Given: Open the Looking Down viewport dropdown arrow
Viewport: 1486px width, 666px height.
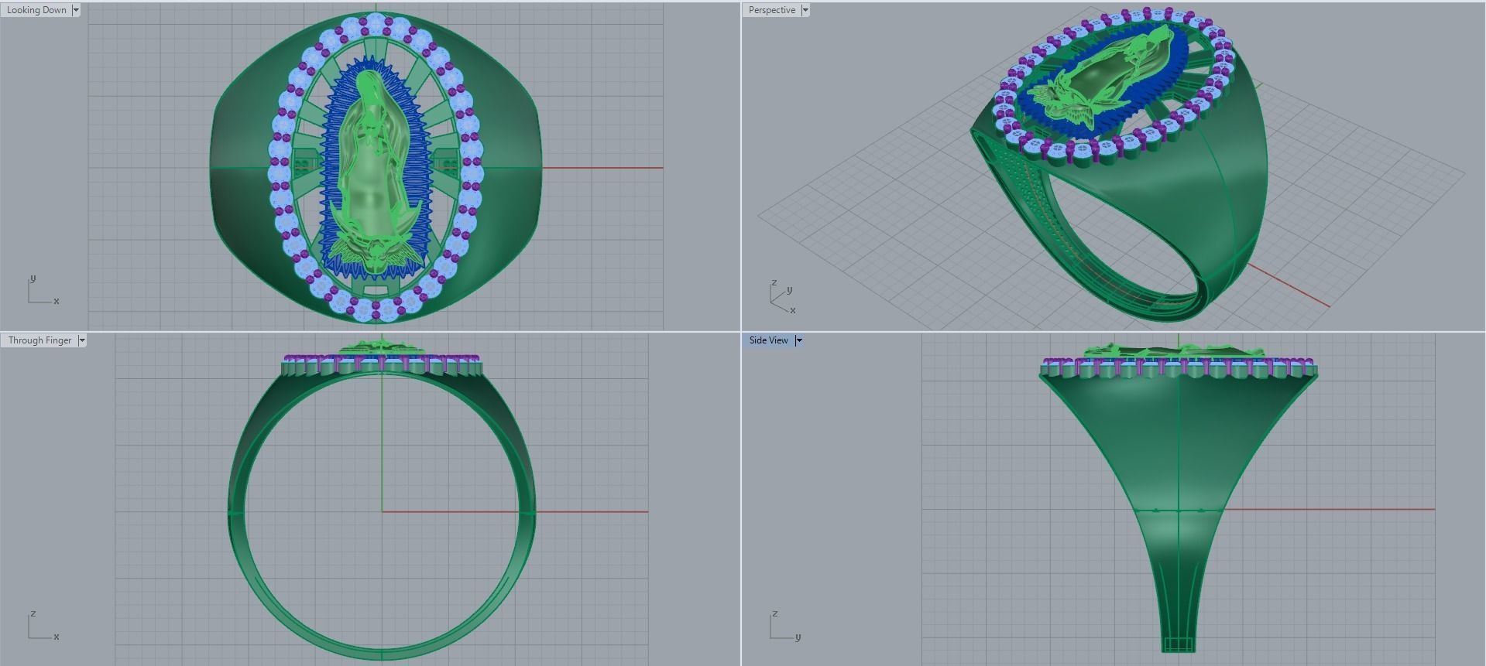Looking at the screenshot, I should 76,10.
